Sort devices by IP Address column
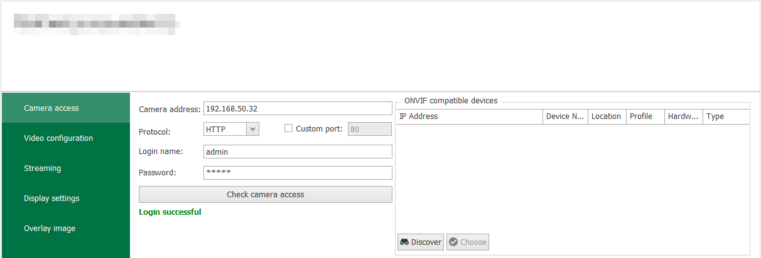 (470, 116)
